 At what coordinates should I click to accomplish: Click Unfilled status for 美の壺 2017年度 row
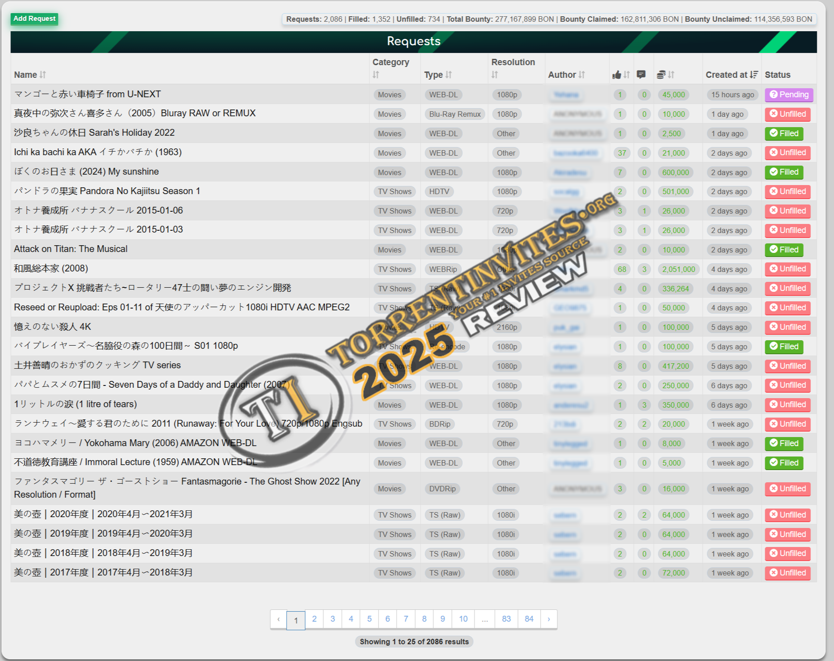click(x=788, y=573)
